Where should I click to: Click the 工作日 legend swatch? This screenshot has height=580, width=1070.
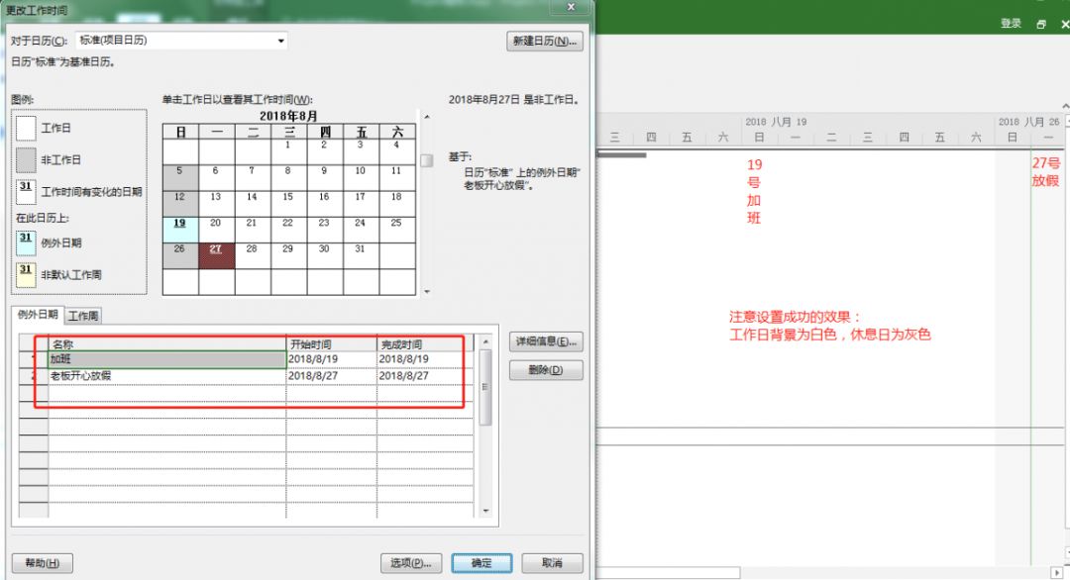(x=26, y=128)
